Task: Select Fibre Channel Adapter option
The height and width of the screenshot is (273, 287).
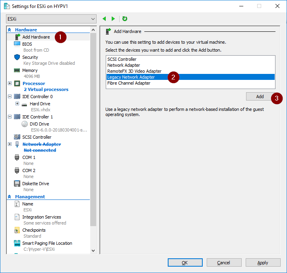Action: click(190, 83)
